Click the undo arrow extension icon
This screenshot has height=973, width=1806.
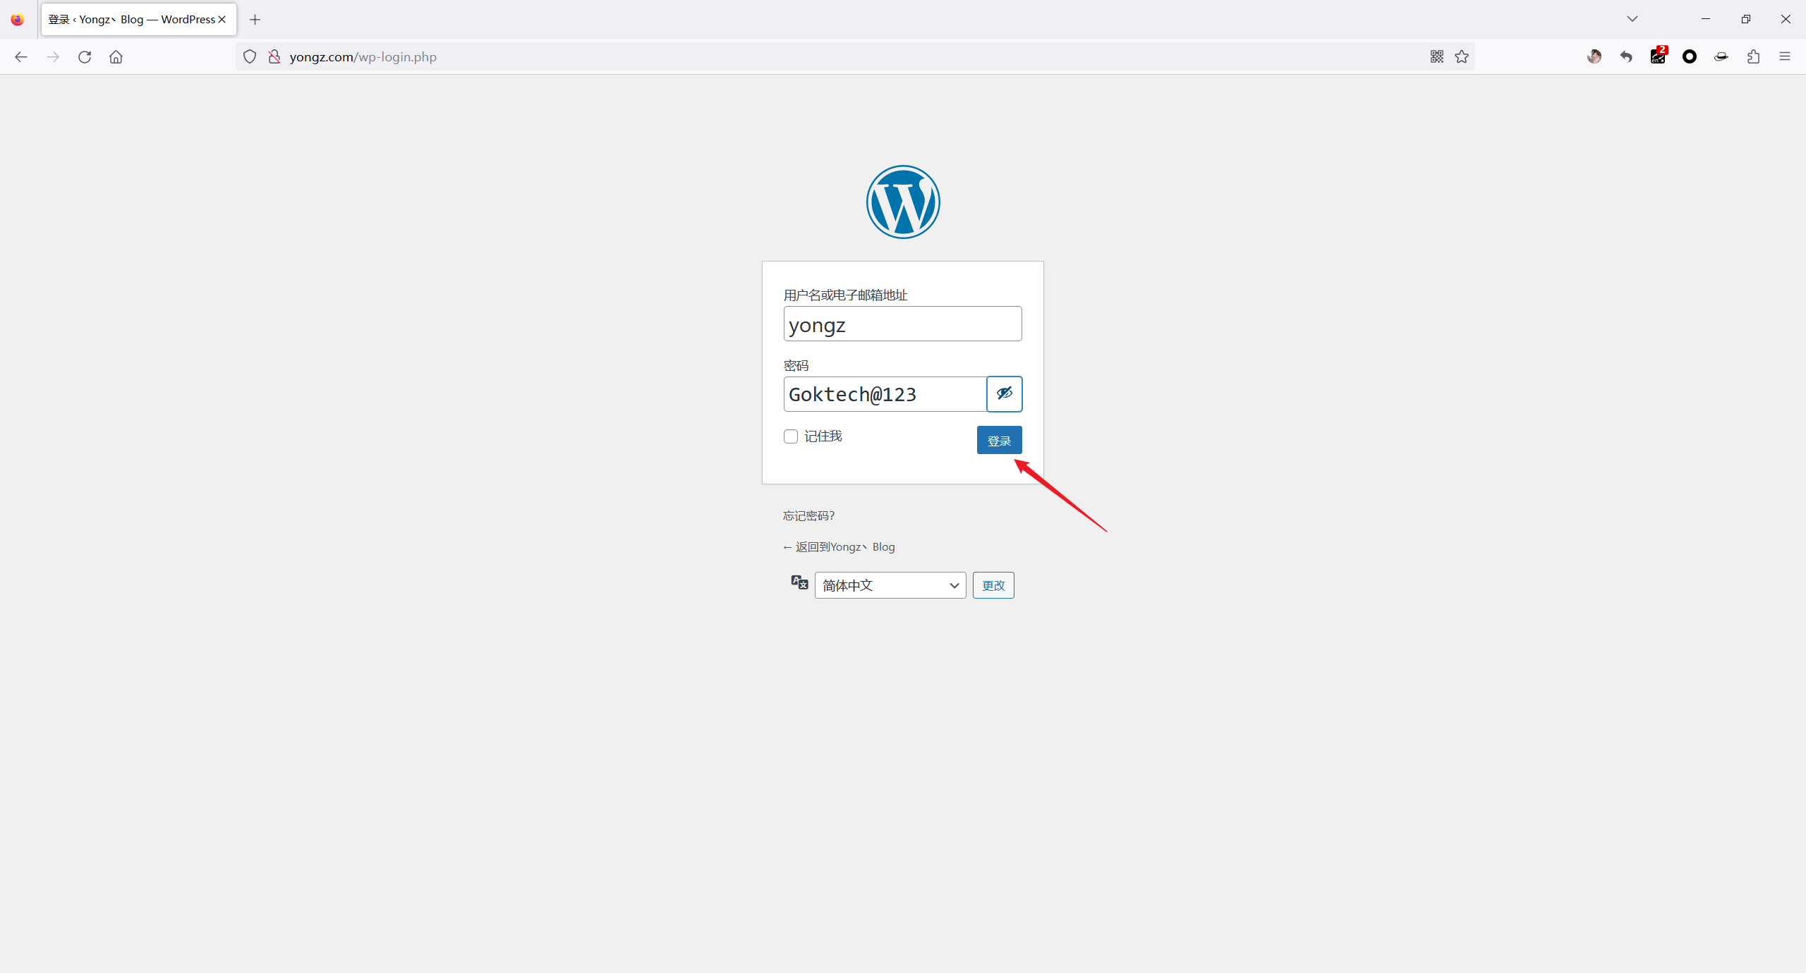[x=1626, y=56]
